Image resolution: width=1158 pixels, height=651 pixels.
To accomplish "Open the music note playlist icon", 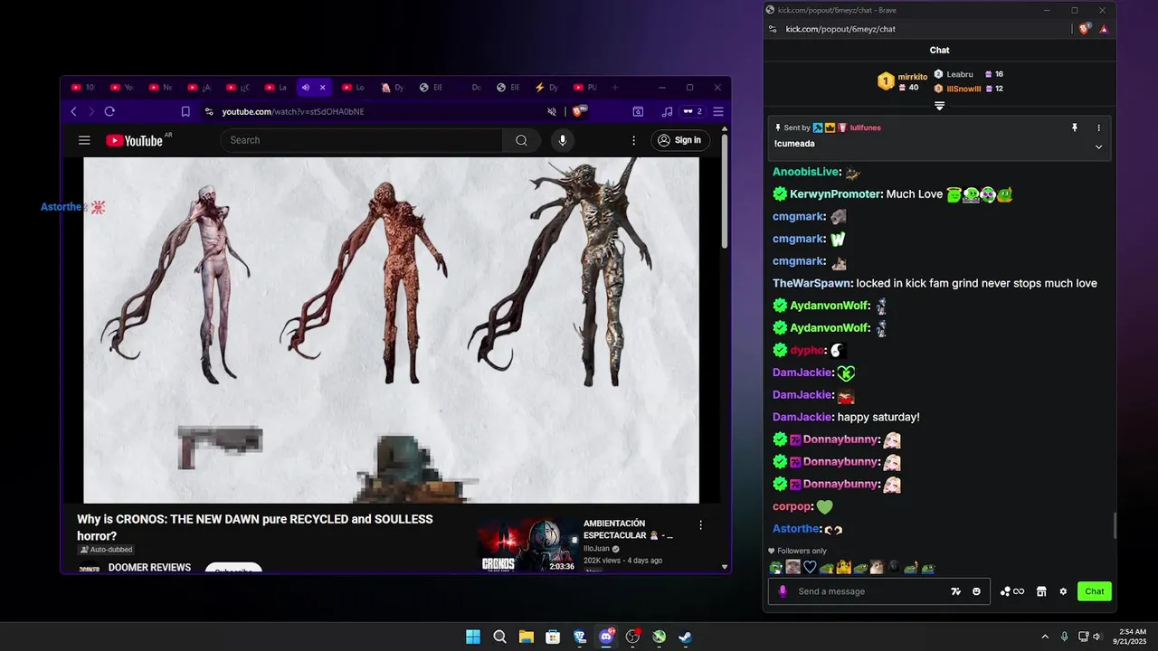I will click(667, 111).
